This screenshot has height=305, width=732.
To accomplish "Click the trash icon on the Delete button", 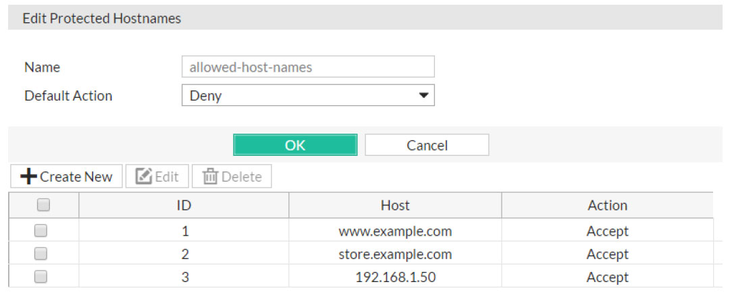I will click(x=211, y=177).
